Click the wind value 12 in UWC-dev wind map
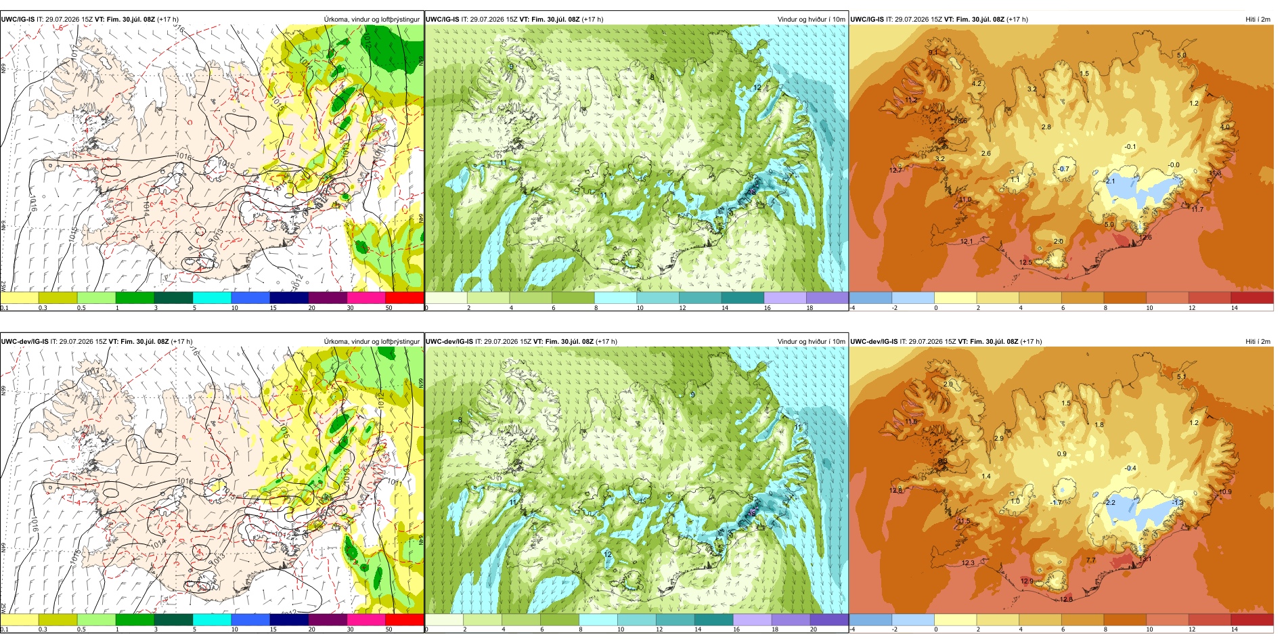The width and height of the screenshot is (1286, 643). click(x=607, y=554)
